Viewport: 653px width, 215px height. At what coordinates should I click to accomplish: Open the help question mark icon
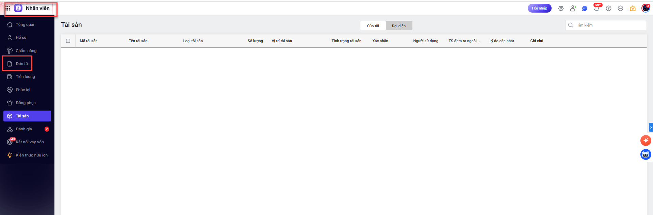pyautogui.click(x=608, y=9)
